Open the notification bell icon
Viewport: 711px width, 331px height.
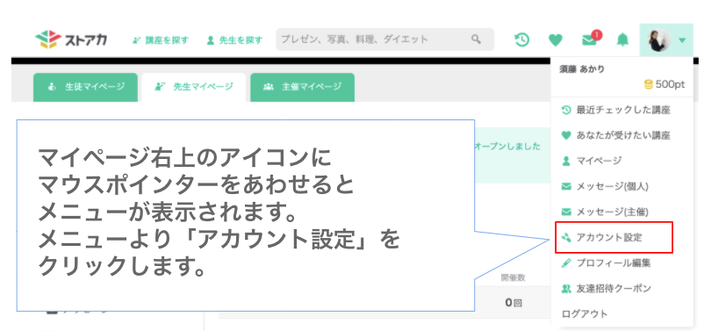point(623,40)
